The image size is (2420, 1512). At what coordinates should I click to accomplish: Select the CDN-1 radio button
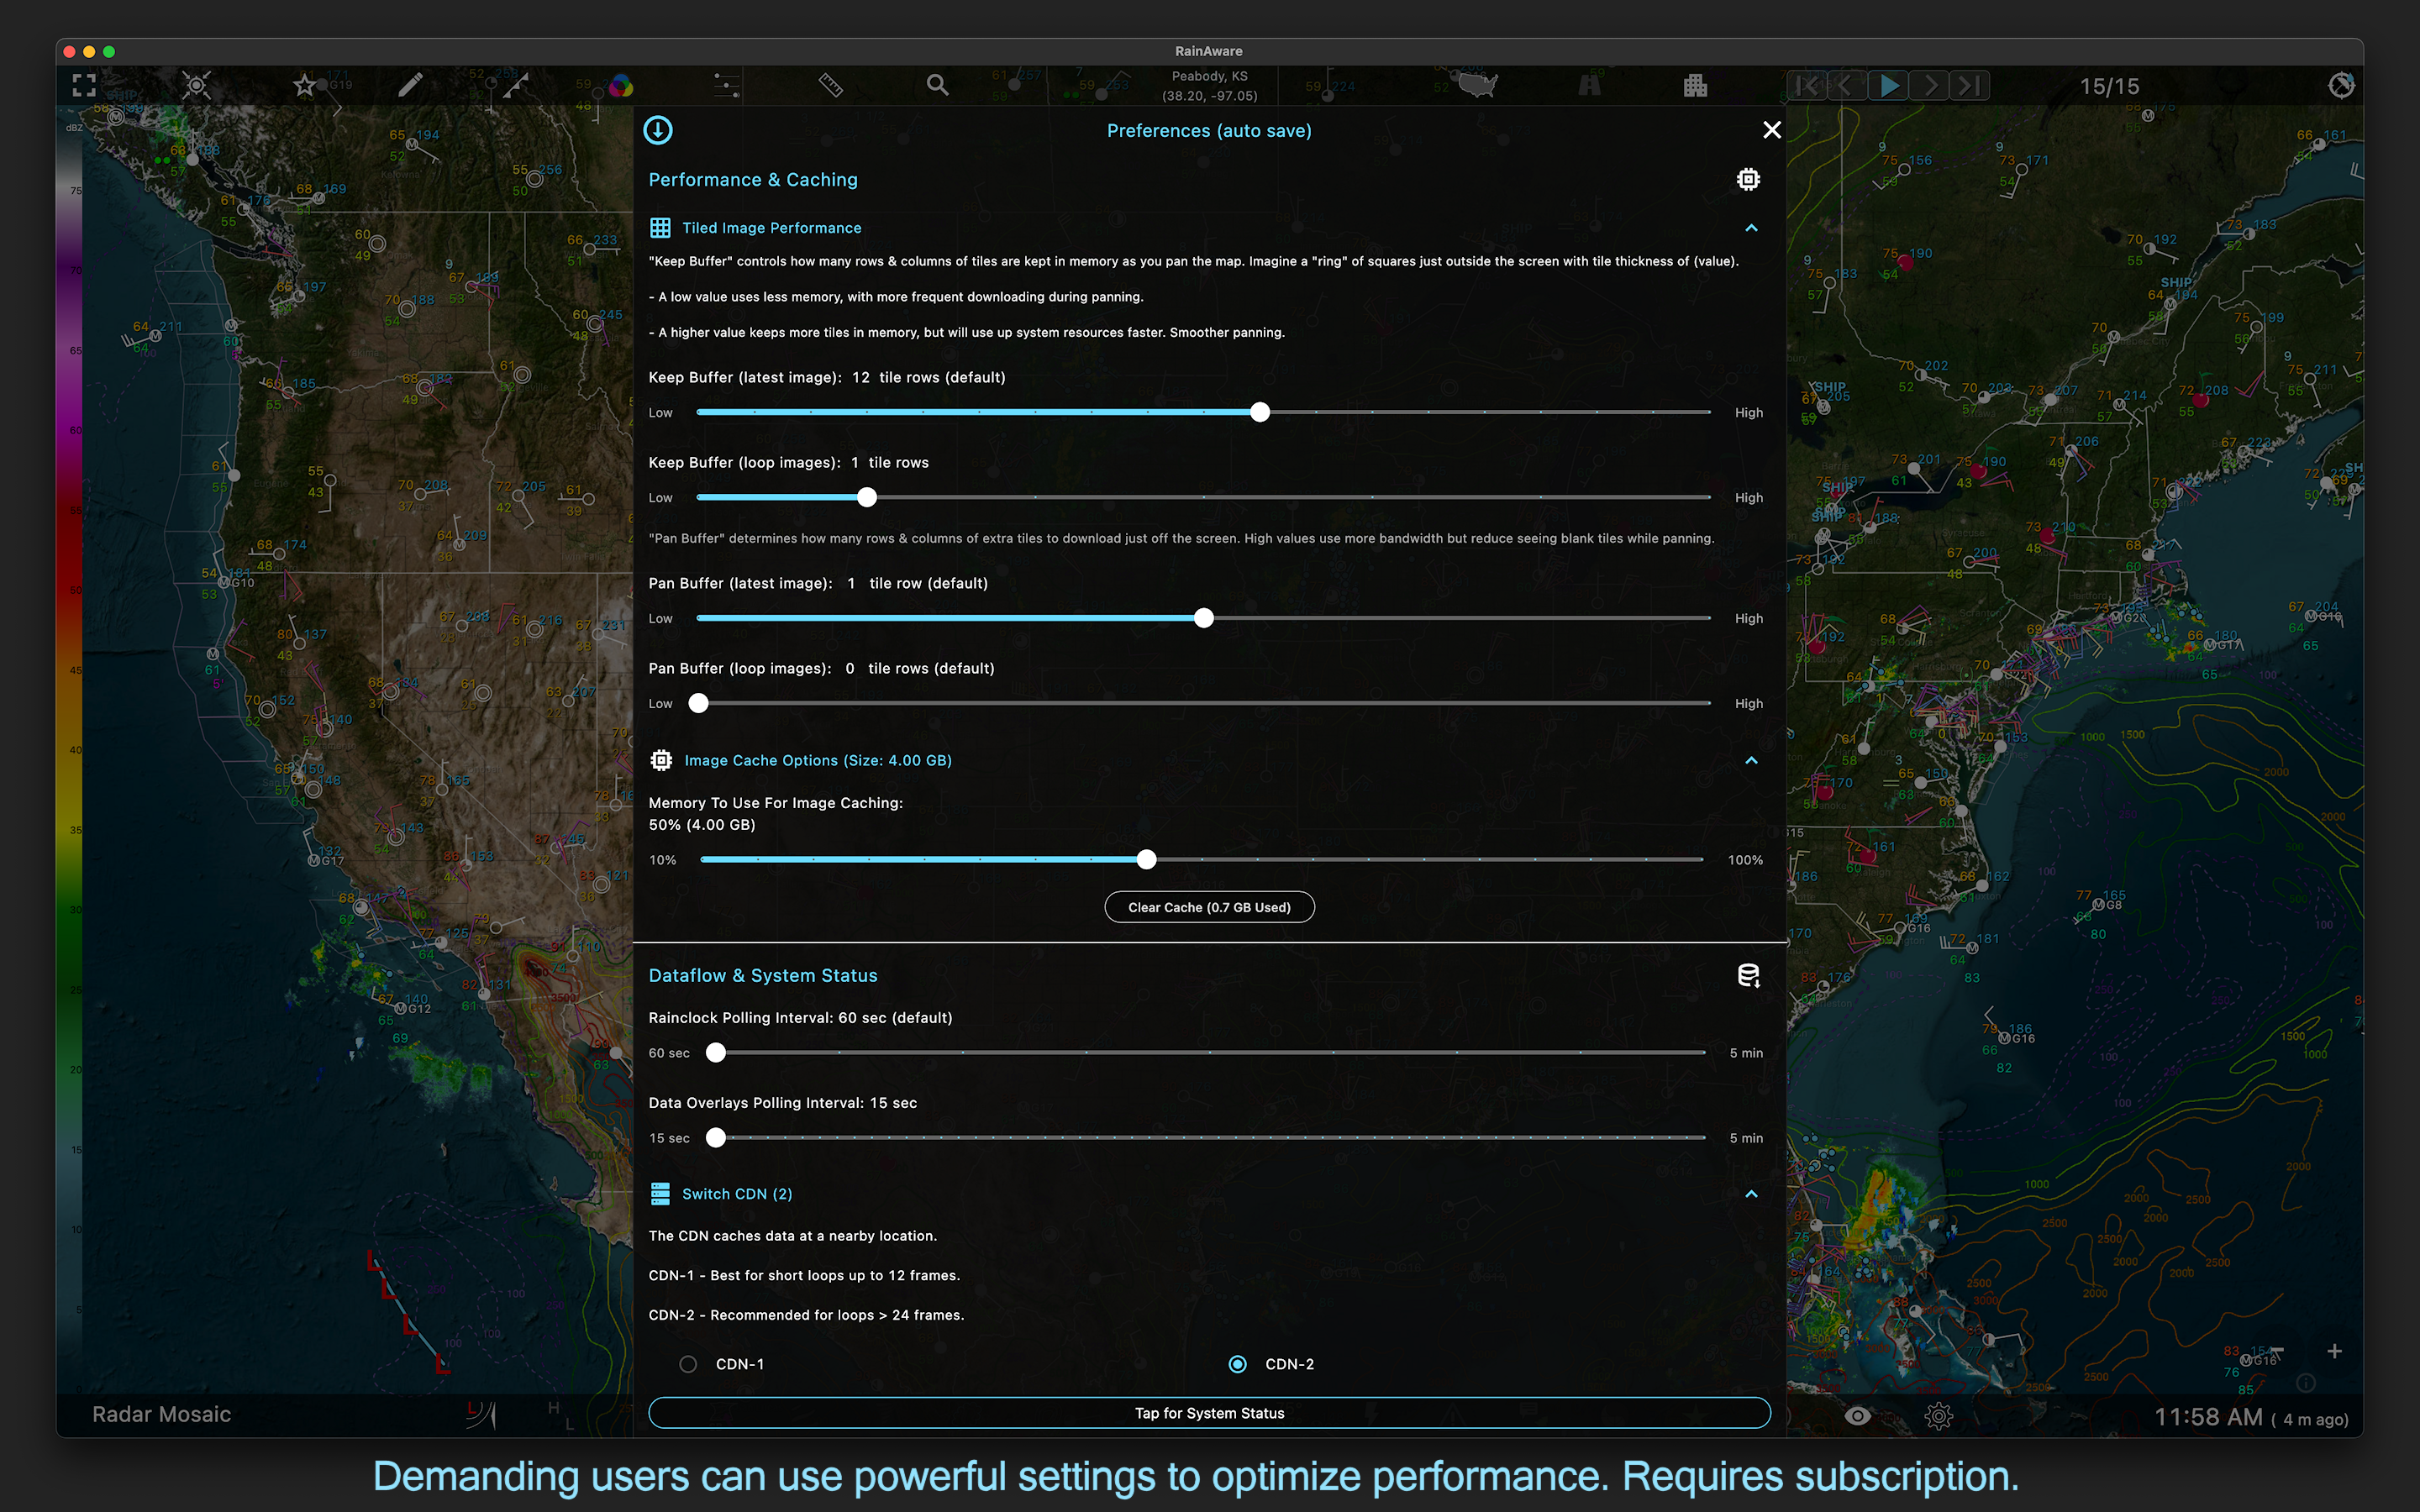(688, 1364)
